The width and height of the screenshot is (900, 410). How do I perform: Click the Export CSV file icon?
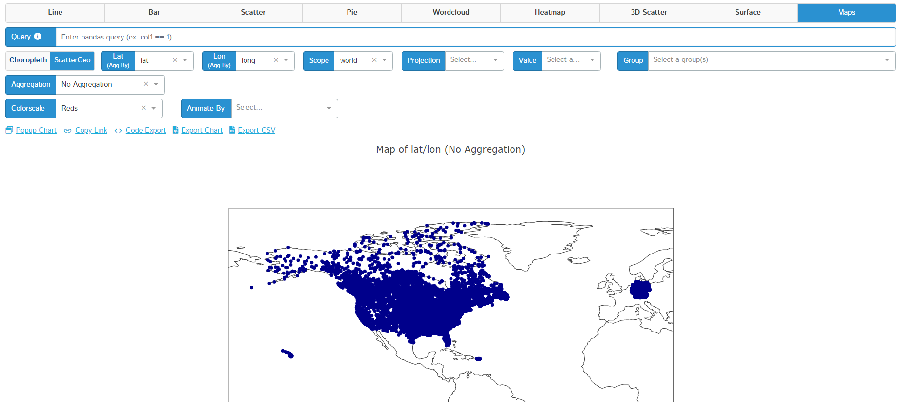click(232, 130)
